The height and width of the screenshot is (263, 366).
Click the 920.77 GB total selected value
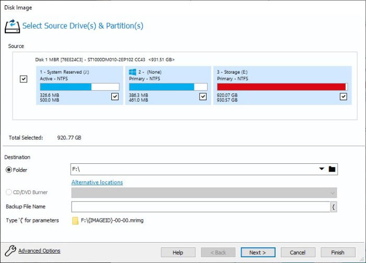coord(70,138)
